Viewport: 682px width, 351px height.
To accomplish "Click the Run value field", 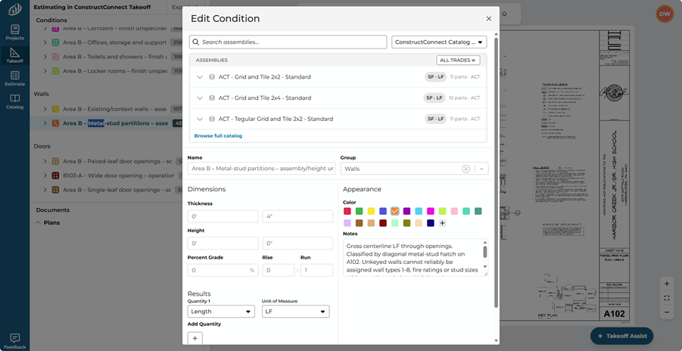I will [x=316, y=270].
